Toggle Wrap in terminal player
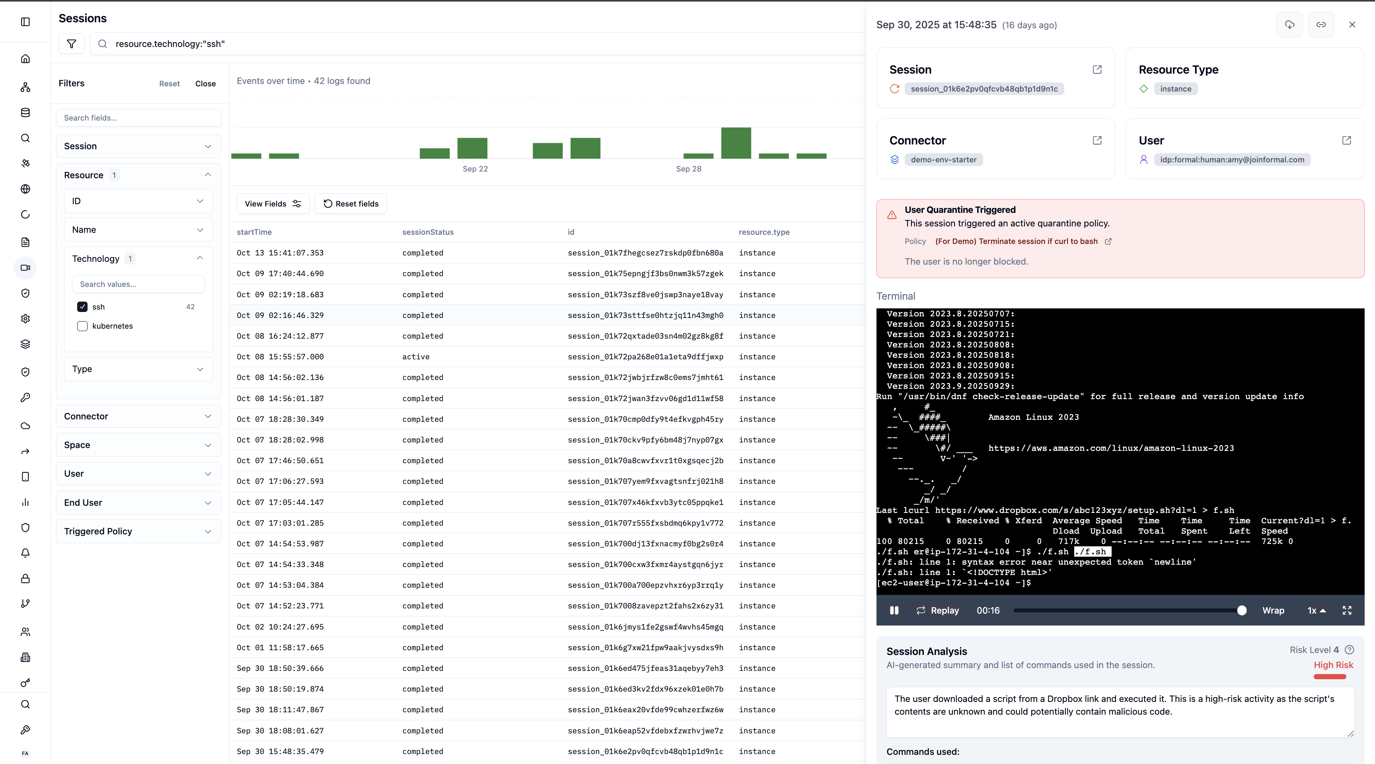This screenshot has height=764, width=1375. tap(1273, 610)
